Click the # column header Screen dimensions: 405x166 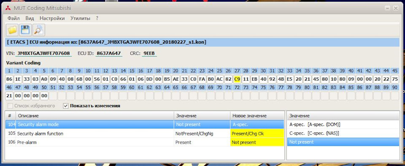tap(10, 116)
